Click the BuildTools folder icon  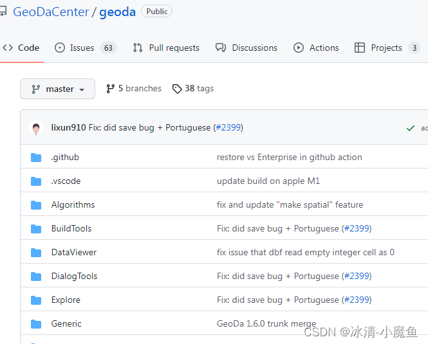click(x=36, y=229)
